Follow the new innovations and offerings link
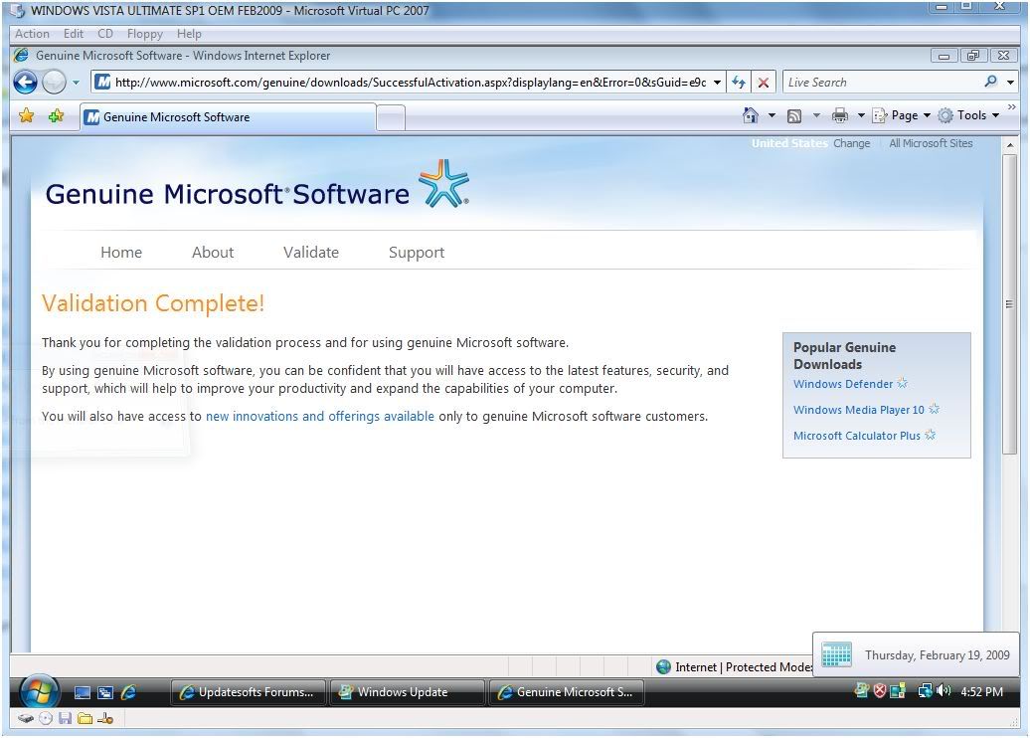Image resolution: width=1030 pixels, height=738 pixels. [319, 417]
